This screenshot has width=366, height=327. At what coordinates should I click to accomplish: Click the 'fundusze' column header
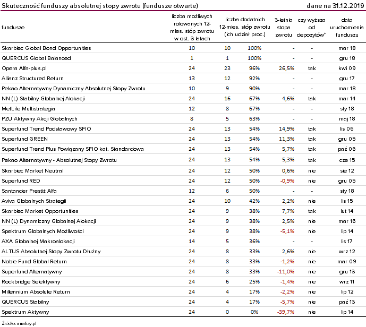click(13, 28)
